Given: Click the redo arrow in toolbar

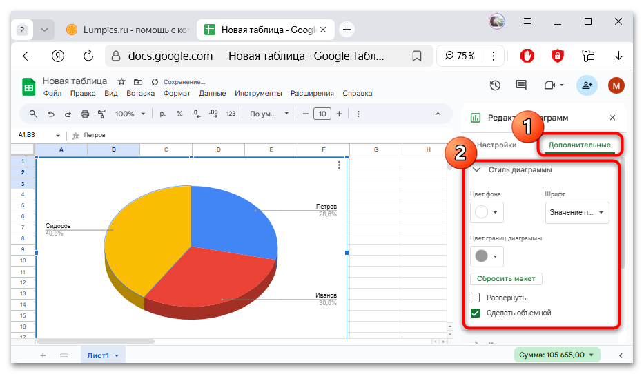Looking at the screenshot, I should [68, 114].
